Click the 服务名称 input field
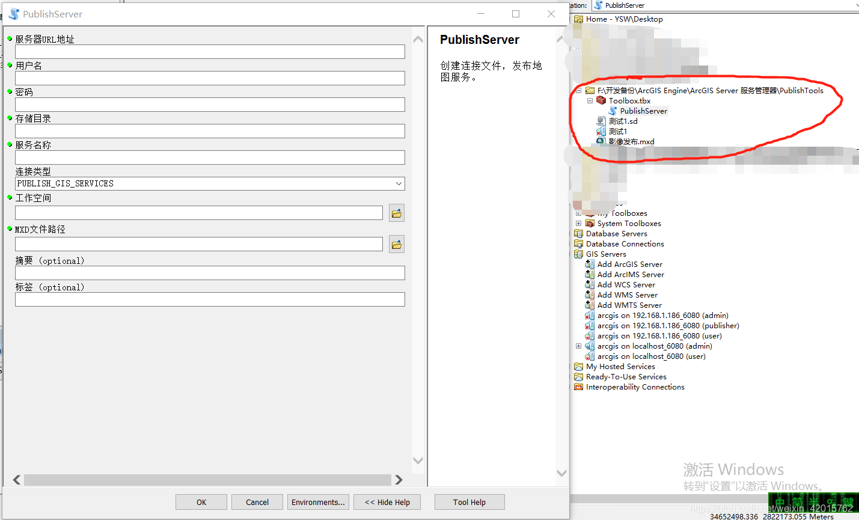Image resolution: width=859 pixels, height=520 pixels. pos(210,158)
